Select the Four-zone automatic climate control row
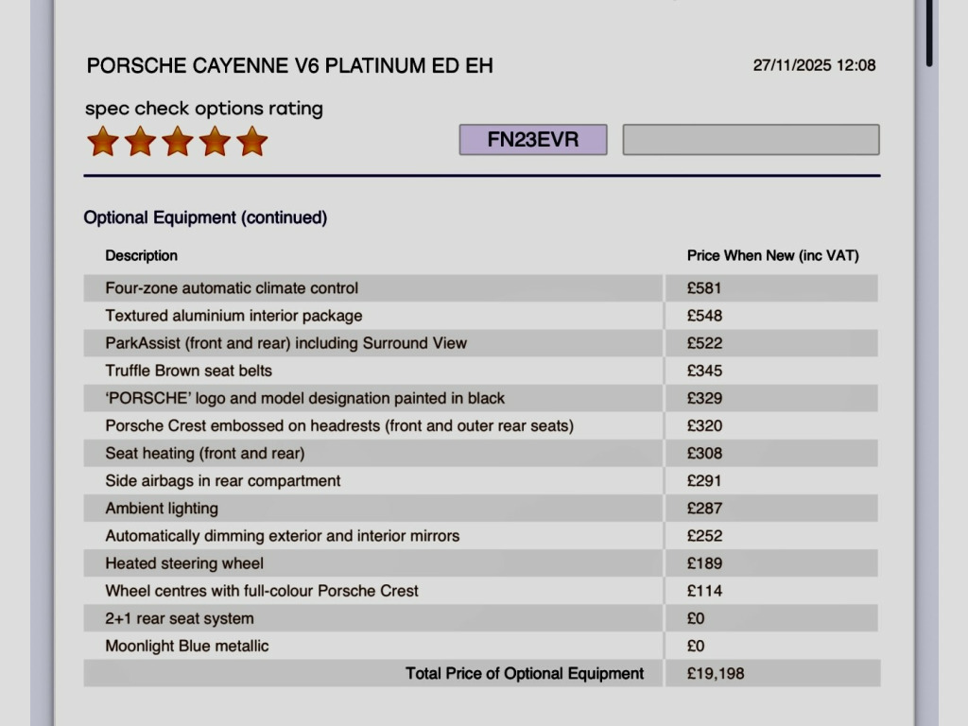The image size is (968, 726). 232,288
